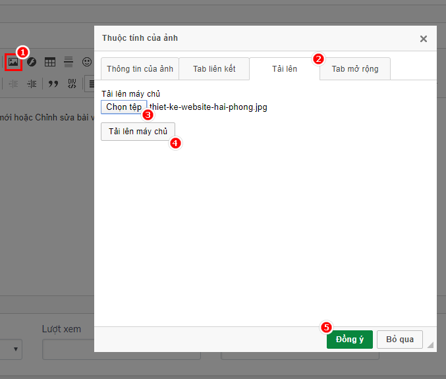Insert a table using the table icon
The image size is (446, 379).
click(x=50, y=62)
